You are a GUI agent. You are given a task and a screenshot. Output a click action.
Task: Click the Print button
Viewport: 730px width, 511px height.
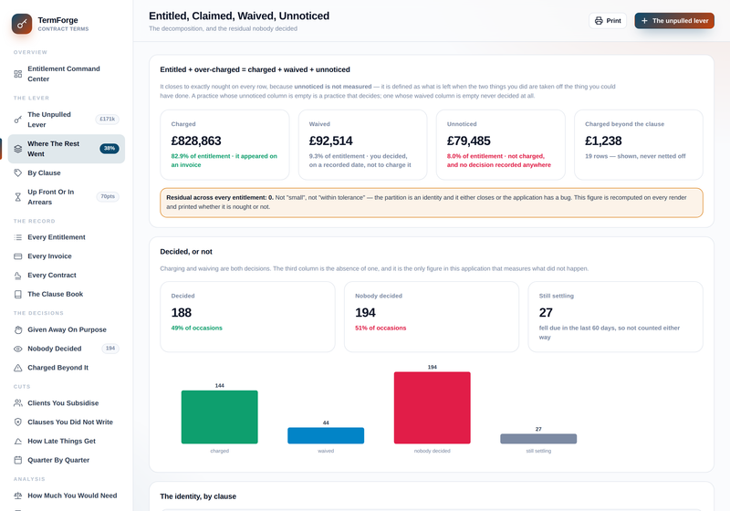coord(608,20)
